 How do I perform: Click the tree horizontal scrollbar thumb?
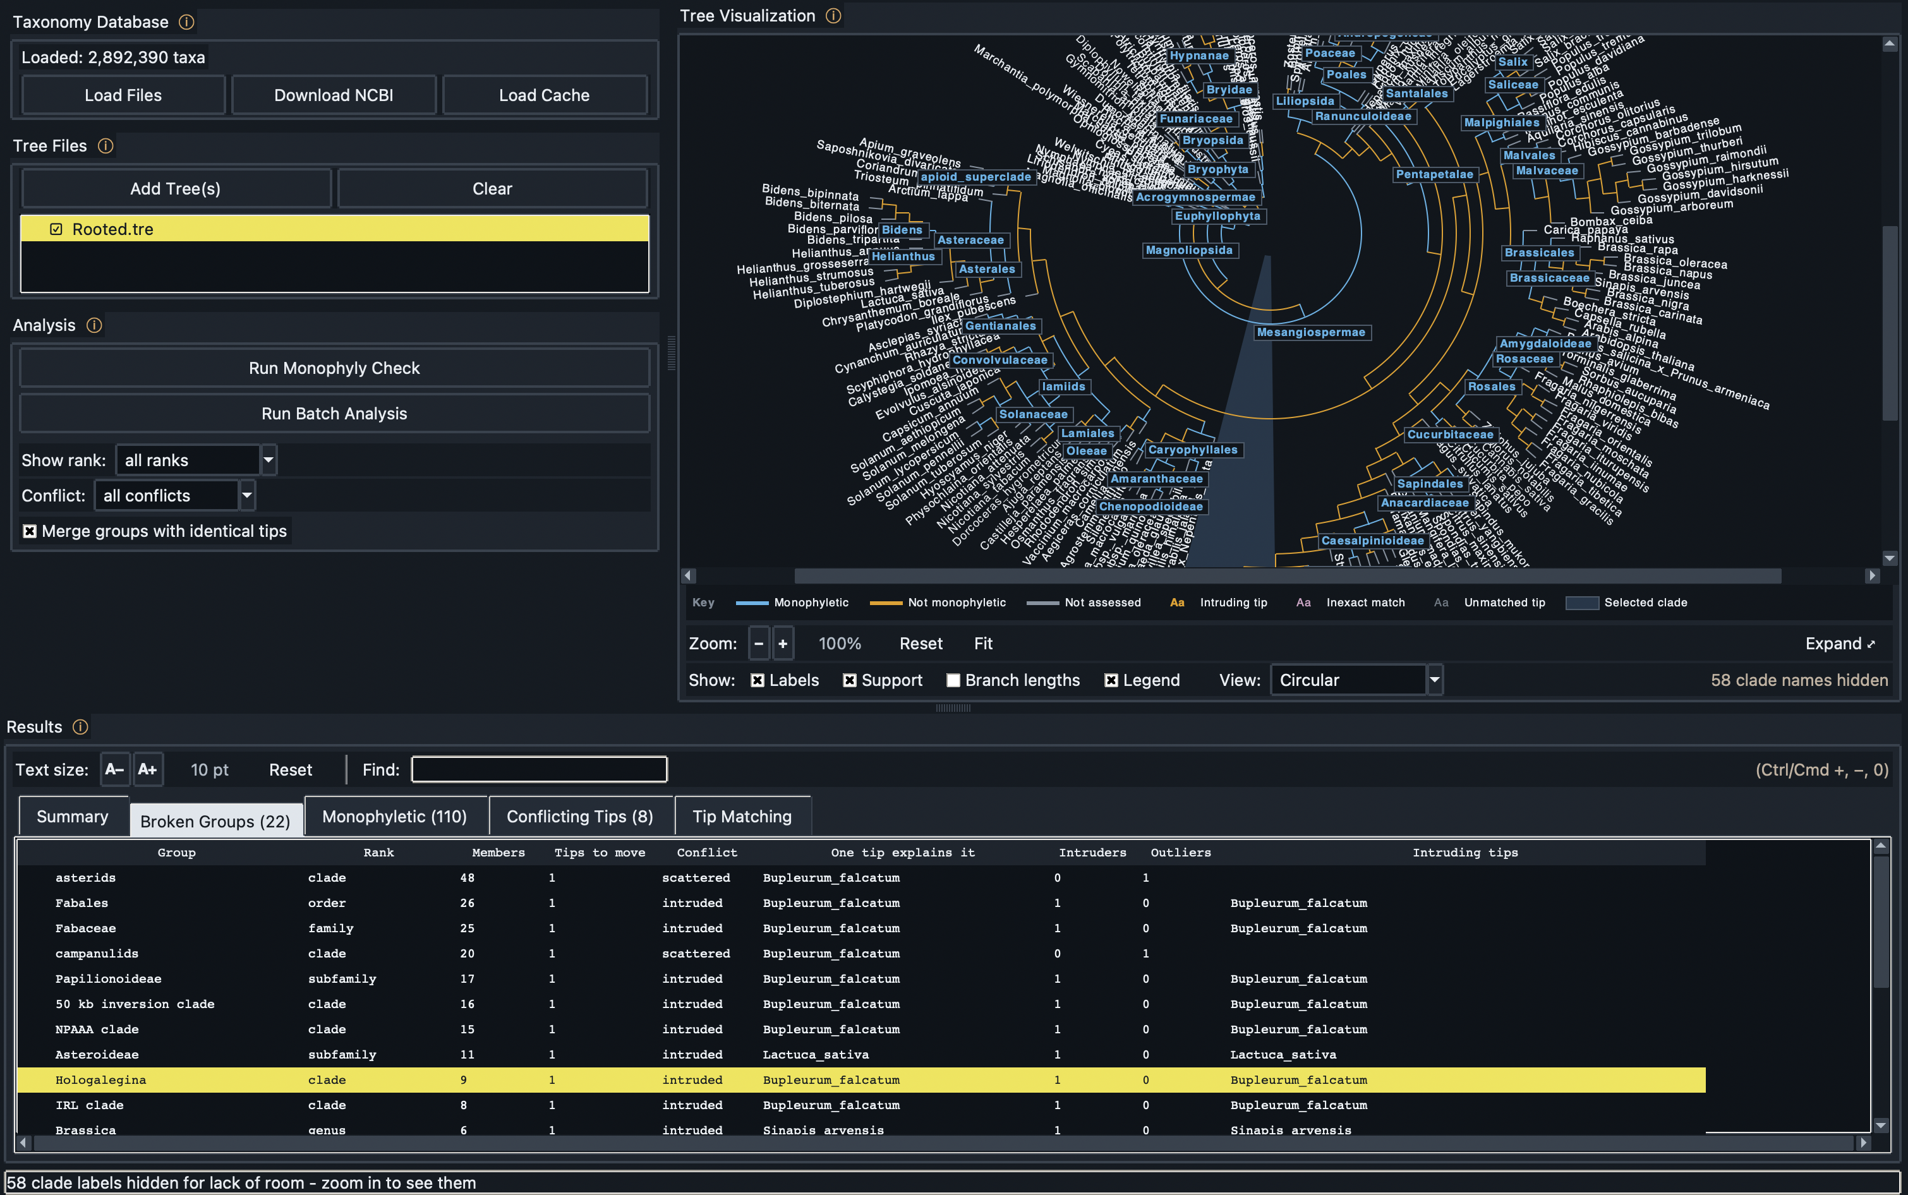[1288, 576]
